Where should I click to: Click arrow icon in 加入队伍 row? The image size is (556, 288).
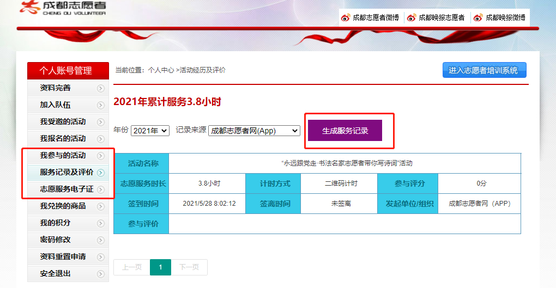coord(101,105)
